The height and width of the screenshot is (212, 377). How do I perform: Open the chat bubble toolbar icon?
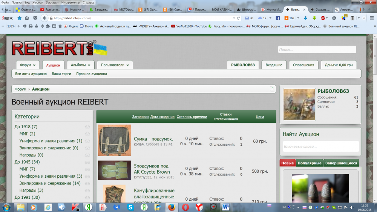pyautogui.click(x=334, y=18)
